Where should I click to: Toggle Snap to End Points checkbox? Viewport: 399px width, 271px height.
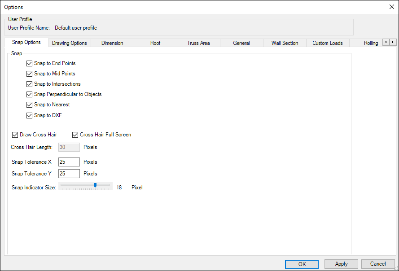point(30,63)
